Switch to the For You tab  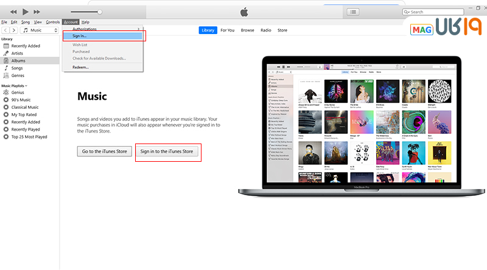(x=227, y=30)
